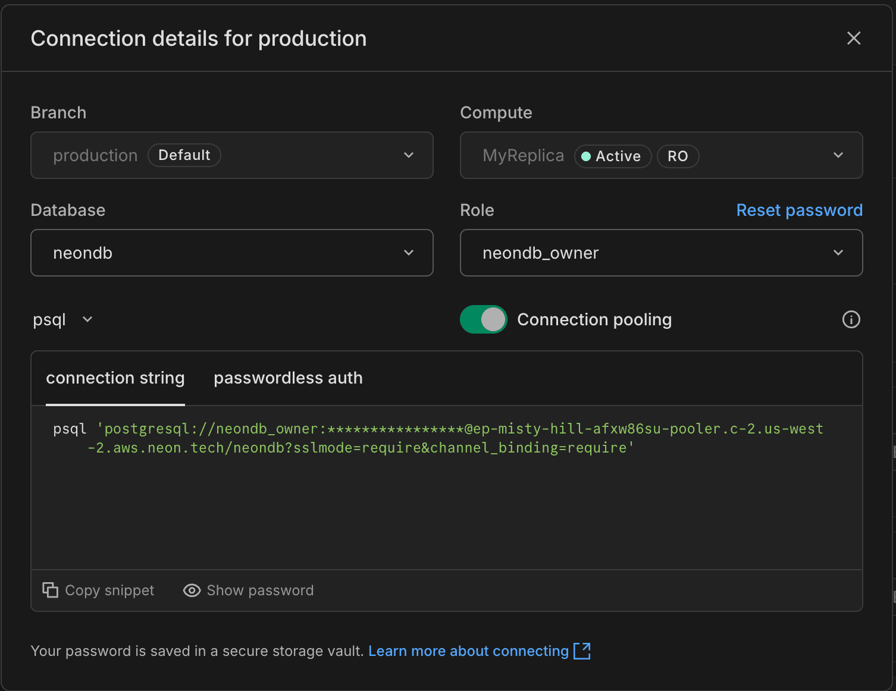
Task: Open the Compute dropdown showing MyReplica
Action: point(838,155)
